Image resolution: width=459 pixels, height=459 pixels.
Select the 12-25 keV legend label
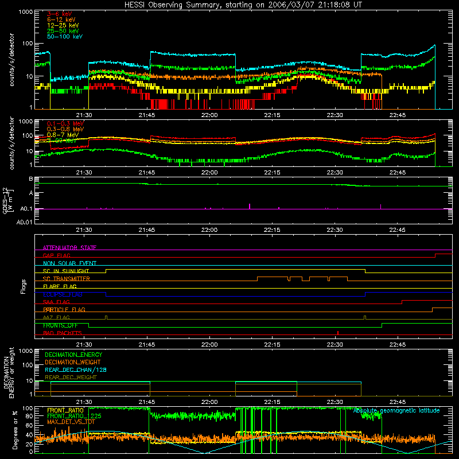coord(63,25)
